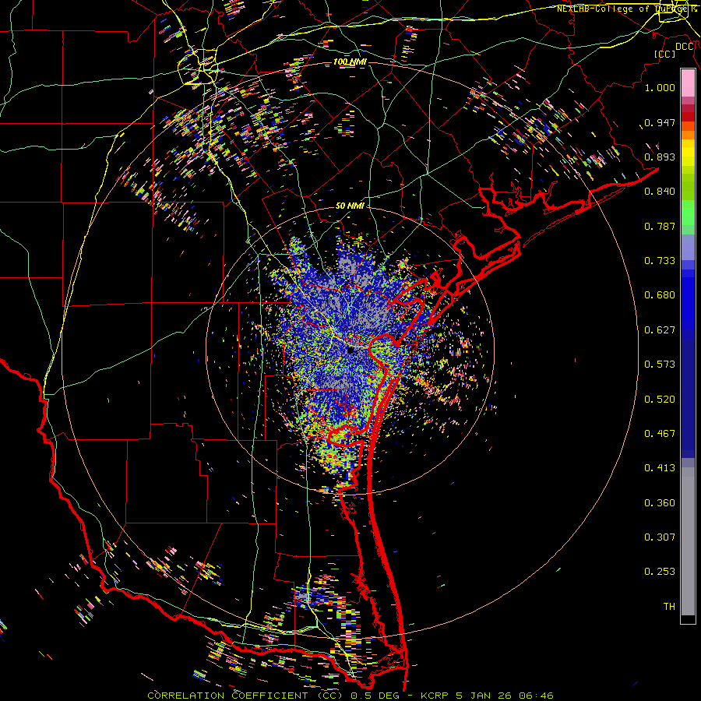Click the '[CC]' label above the color scale

(x=665, y=54)
